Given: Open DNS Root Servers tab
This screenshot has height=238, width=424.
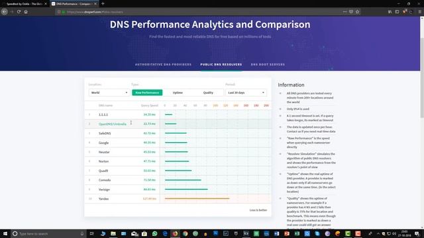Looking at the screenshot, I should pos(268,65).
